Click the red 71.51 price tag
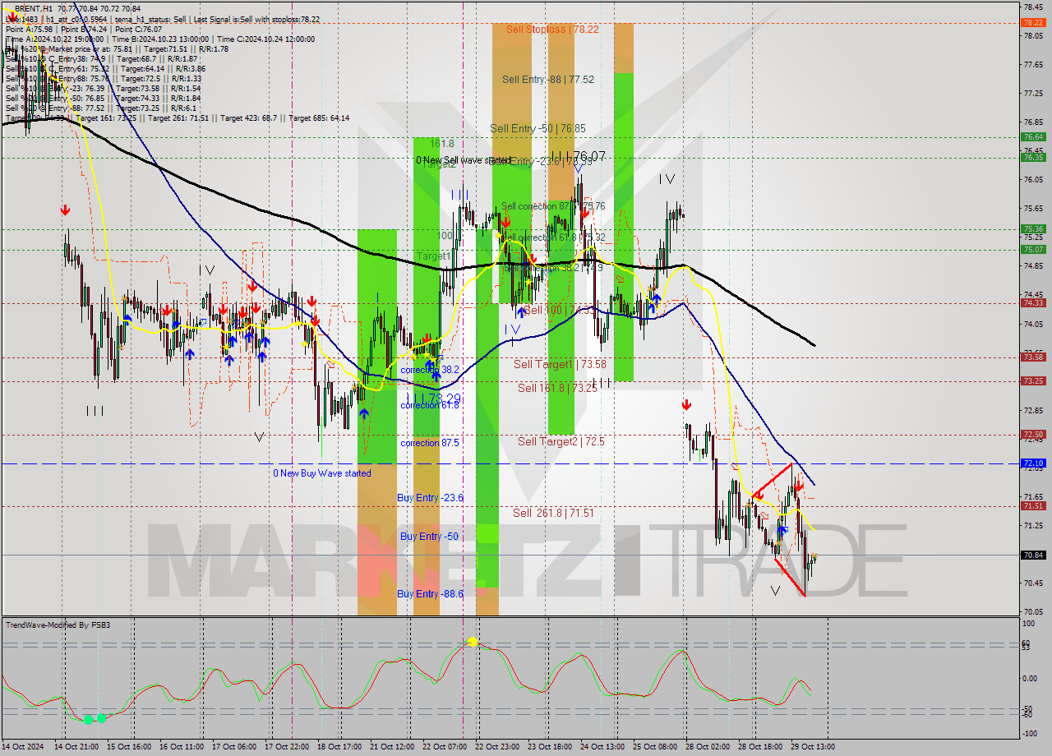Screen dimensions: 1052x756 click(1033, 506)
